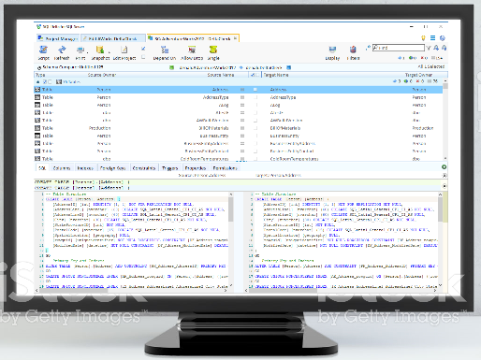Select the BillOfMaterials table row
The width and height of the screenshot is (481, 360).
[239, 128]
